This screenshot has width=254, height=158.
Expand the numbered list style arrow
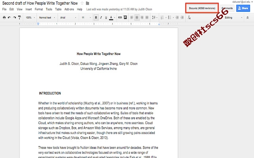166,17
